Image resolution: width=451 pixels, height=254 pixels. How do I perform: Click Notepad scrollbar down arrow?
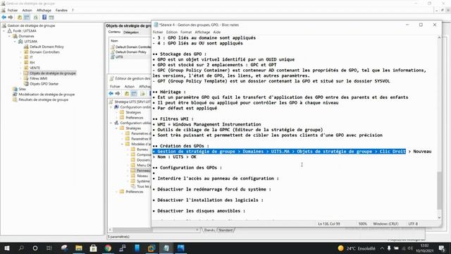click(x=439, y=217)
